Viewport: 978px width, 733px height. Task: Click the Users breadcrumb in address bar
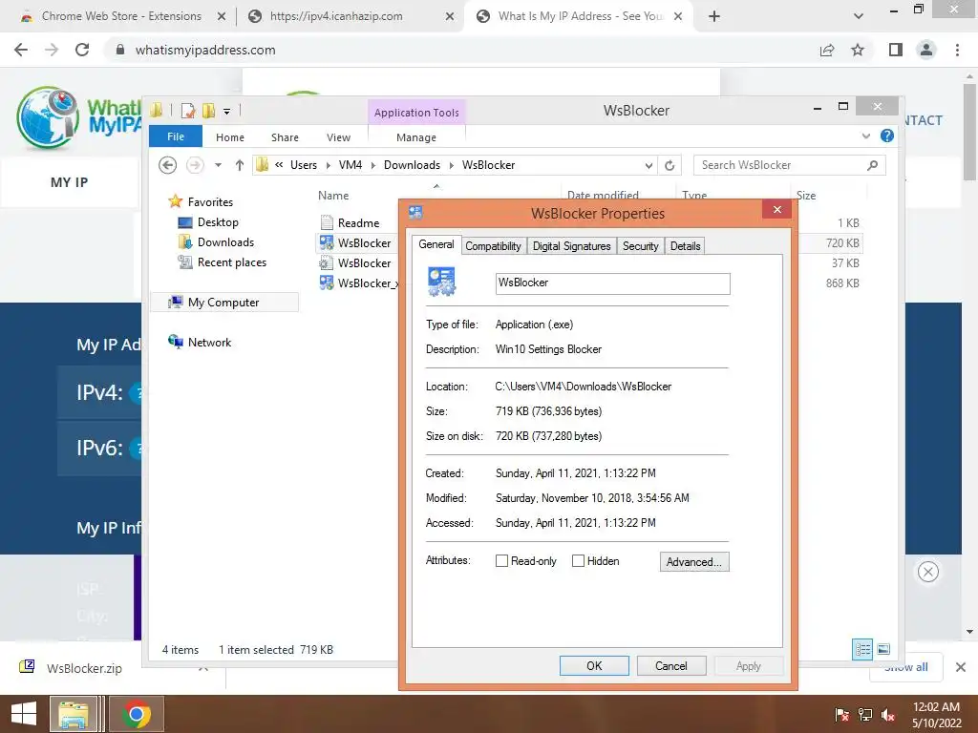click(304, 165)
